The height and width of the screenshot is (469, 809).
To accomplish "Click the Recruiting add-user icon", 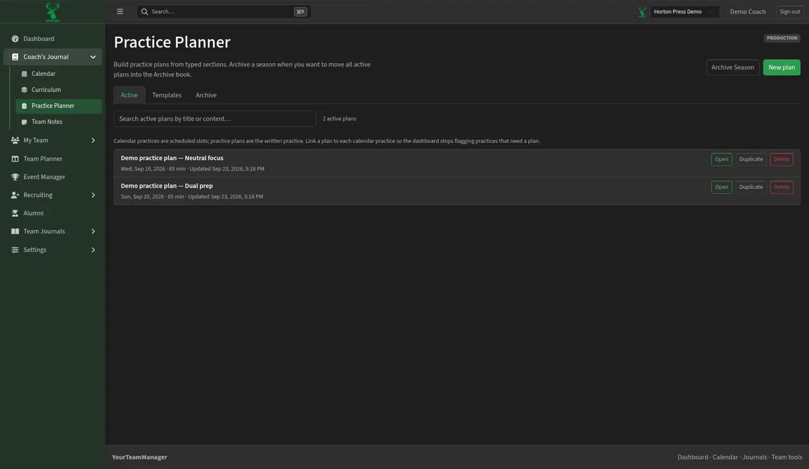I will [15, 195].
